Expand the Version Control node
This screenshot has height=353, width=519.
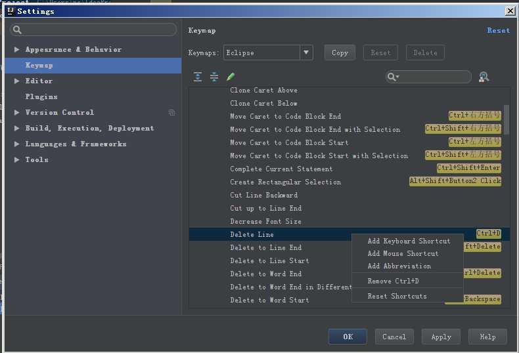(x=16, y=112)
